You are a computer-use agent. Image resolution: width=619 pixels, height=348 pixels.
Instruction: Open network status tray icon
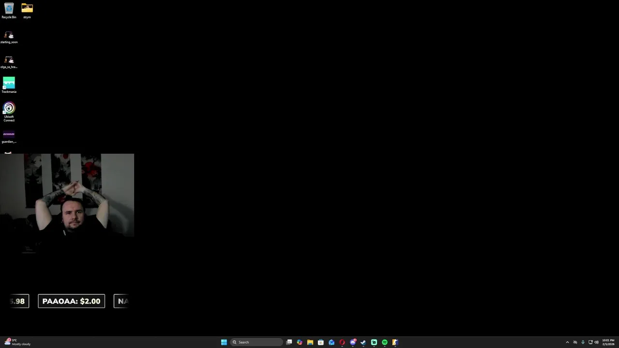pyautogui.click(x=590, y=342)
